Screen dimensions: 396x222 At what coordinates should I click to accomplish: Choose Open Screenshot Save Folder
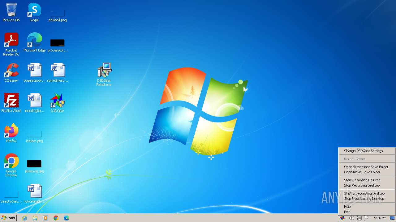click(367, 167)
